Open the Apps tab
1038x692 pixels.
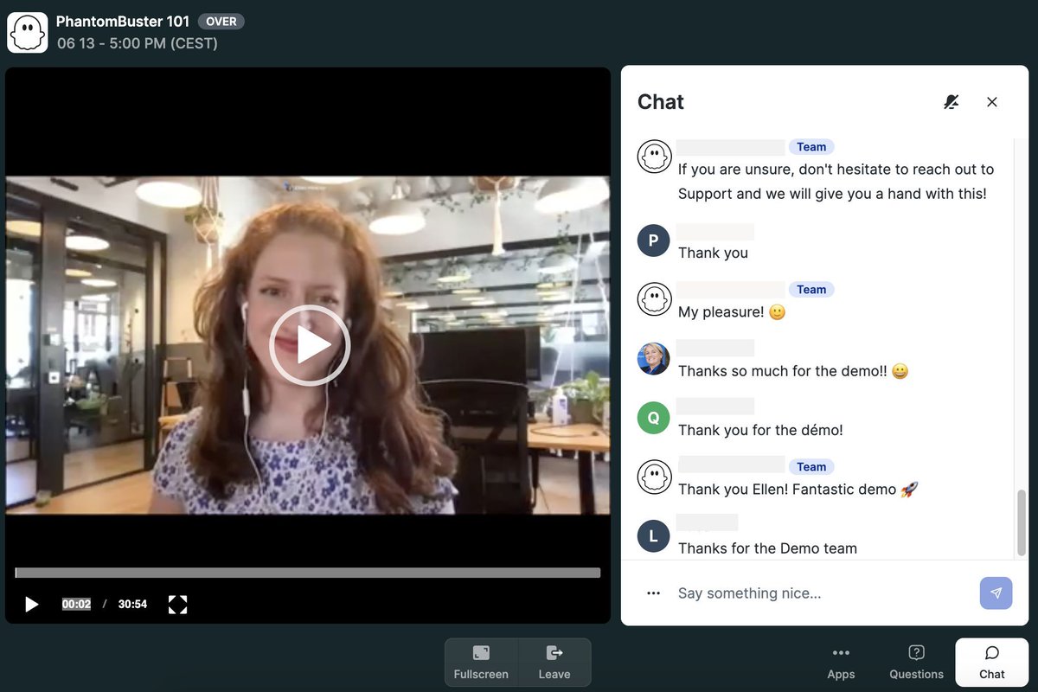(841, 663)
